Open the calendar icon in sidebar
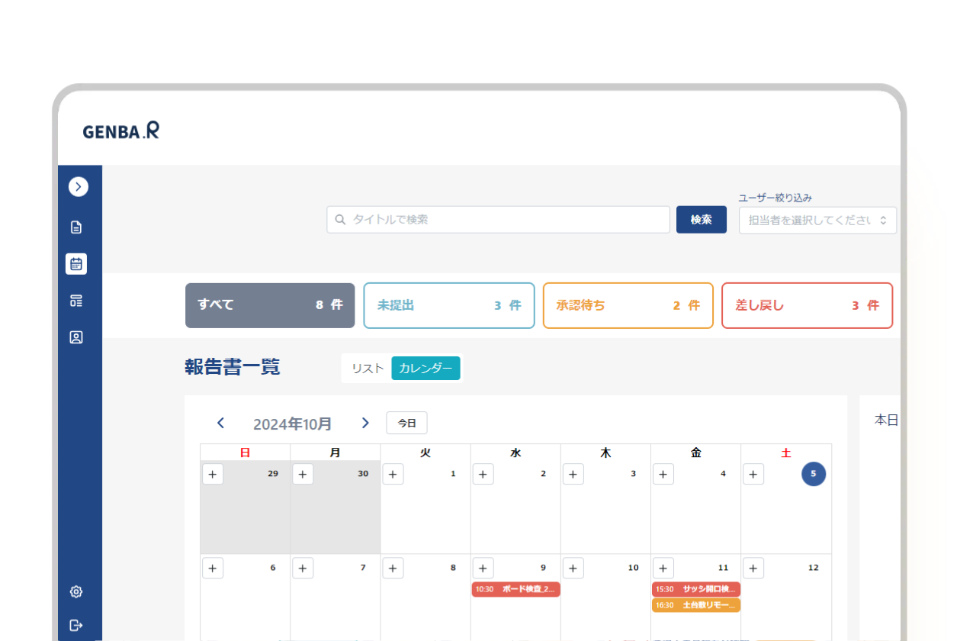 pyautogui.click(x=76, y=264)
